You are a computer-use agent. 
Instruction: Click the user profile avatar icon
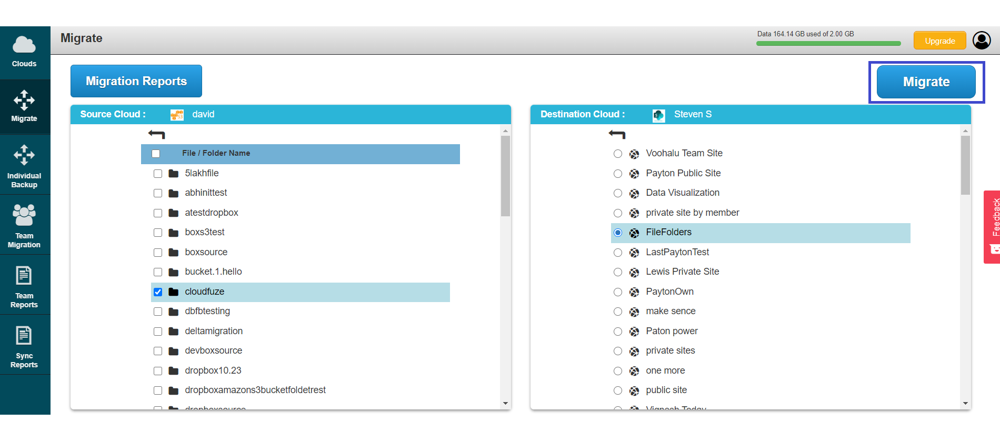(982, 41)
